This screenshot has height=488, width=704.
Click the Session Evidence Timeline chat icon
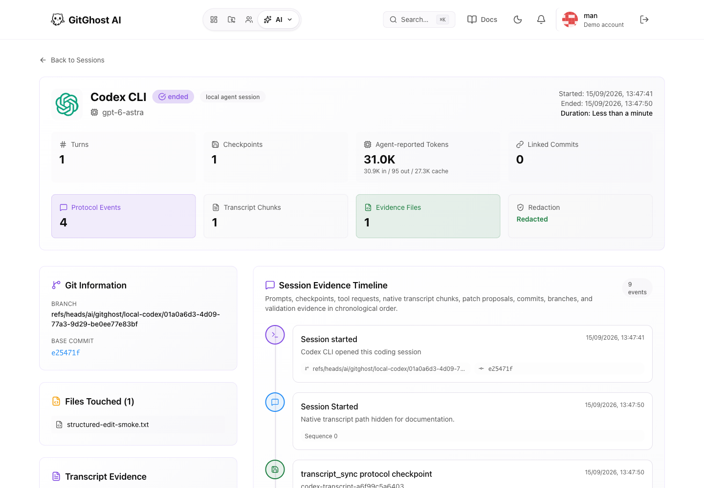(x=270, y=285)
